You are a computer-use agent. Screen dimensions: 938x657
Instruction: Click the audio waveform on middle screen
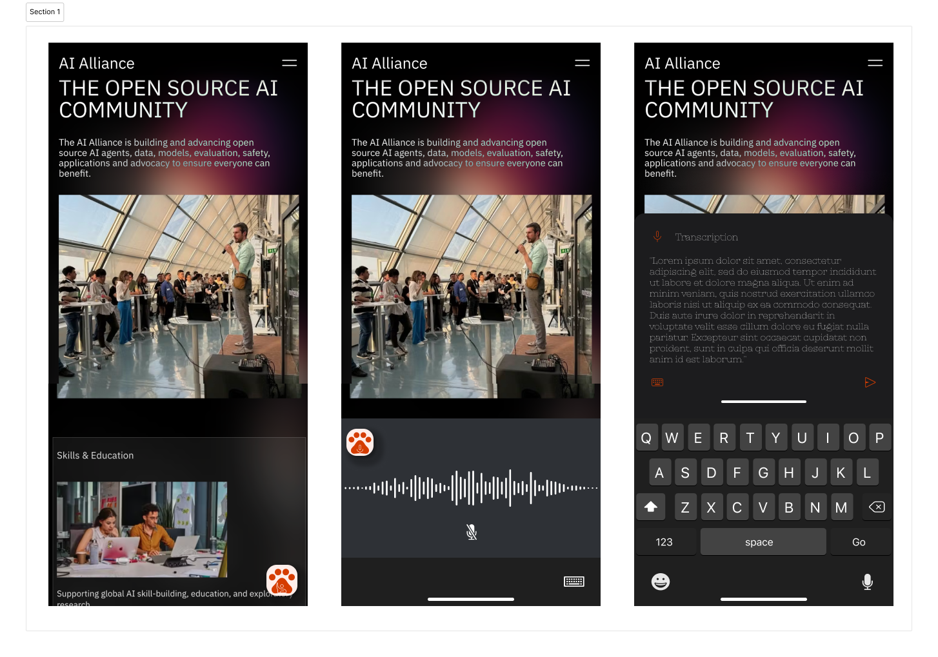(x=471, y=487)
